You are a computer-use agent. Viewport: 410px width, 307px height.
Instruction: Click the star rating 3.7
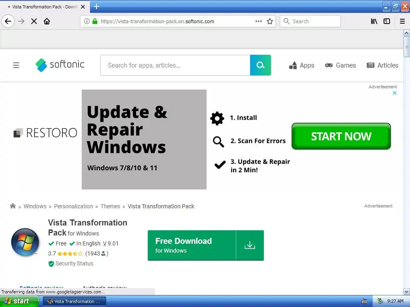point(65,253)
